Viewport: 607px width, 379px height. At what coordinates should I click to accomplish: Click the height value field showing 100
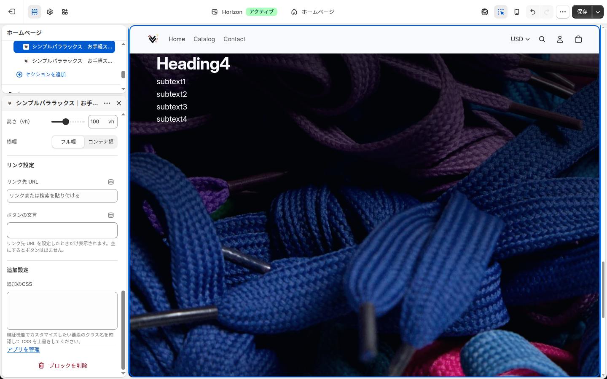[x=102, y=122]
